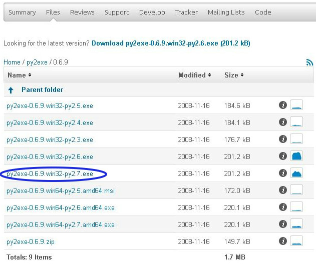
Task: Open info for py2exe-0.6.9.win64-py2.5.amd64.msi
Action: [283, 190]
